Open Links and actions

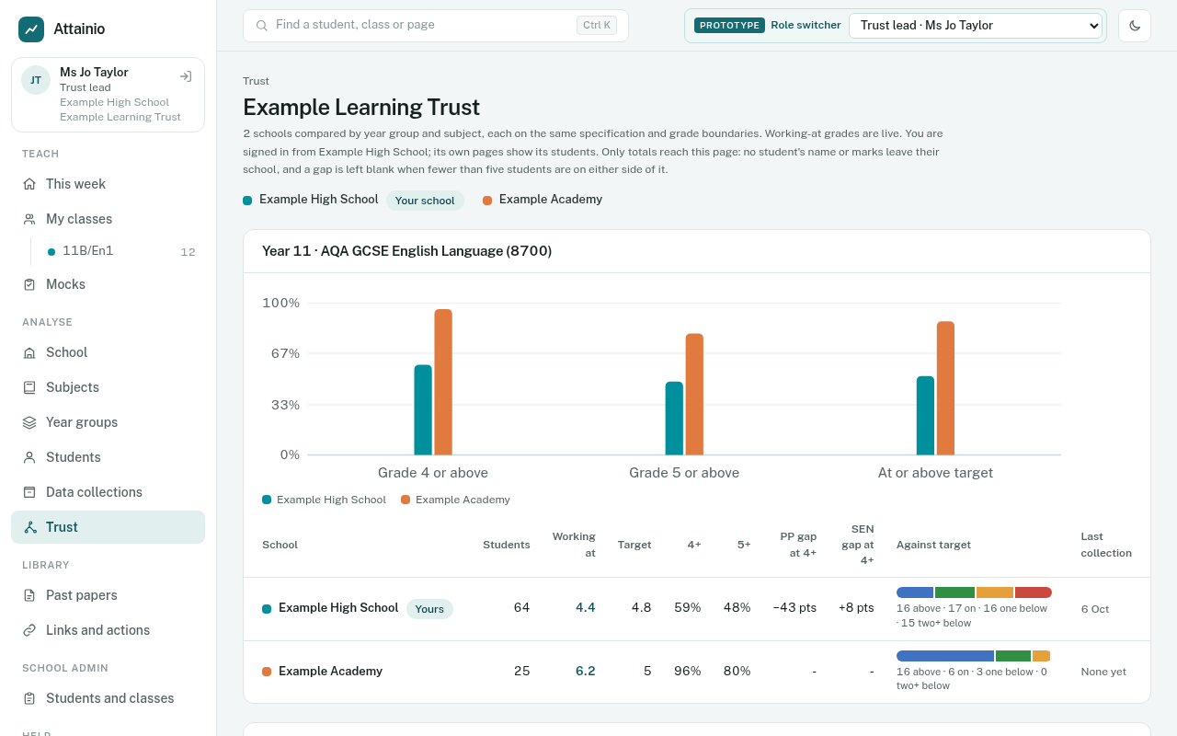[x=108, y=630]
